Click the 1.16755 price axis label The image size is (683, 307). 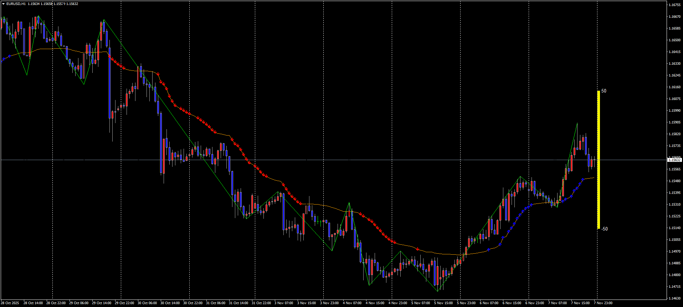point(674,5)
